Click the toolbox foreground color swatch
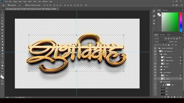 click(1, 77)
